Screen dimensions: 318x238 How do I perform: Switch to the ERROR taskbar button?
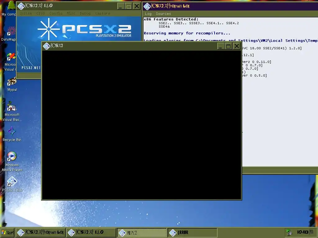193,232
